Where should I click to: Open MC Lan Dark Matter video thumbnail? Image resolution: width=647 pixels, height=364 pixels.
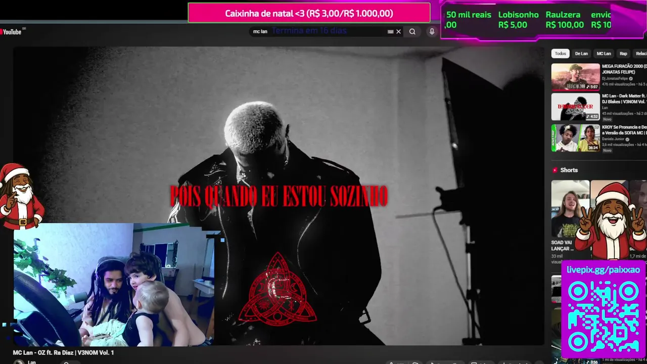[575, 107]
